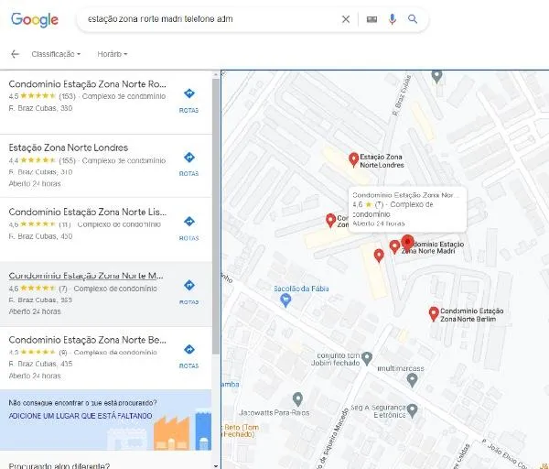Get routes to the R. Braz Cubas, 330 condominium
The height and width of the screenshot is (469, 549).
tap(188, 98)
